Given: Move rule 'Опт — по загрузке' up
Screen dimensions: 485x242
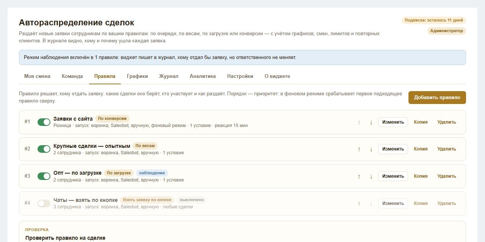Looking at the screenshot, I should point(359,176).
